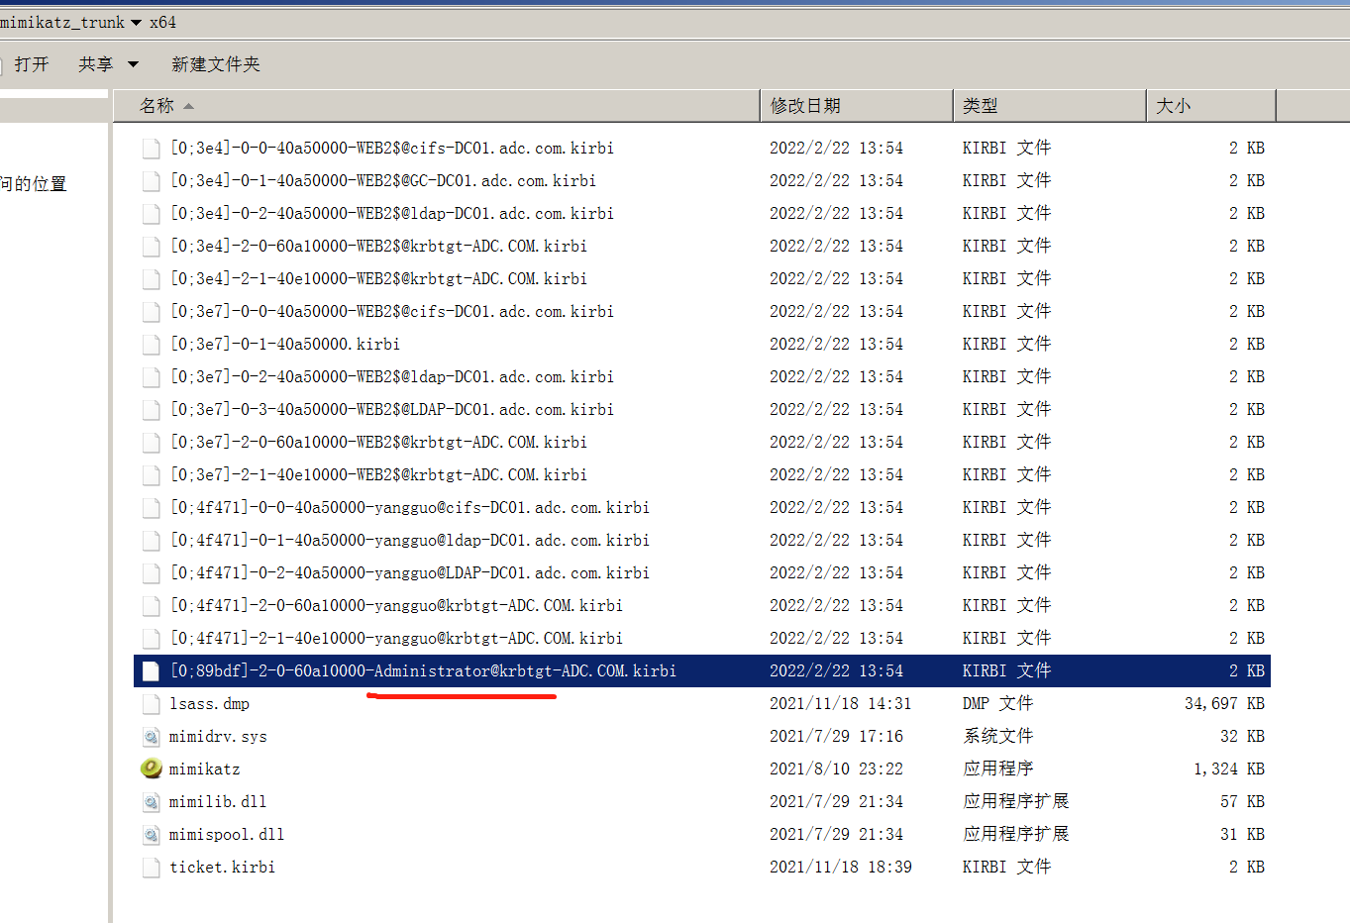Click the 34,697 KB size value

coord(1224,703)
